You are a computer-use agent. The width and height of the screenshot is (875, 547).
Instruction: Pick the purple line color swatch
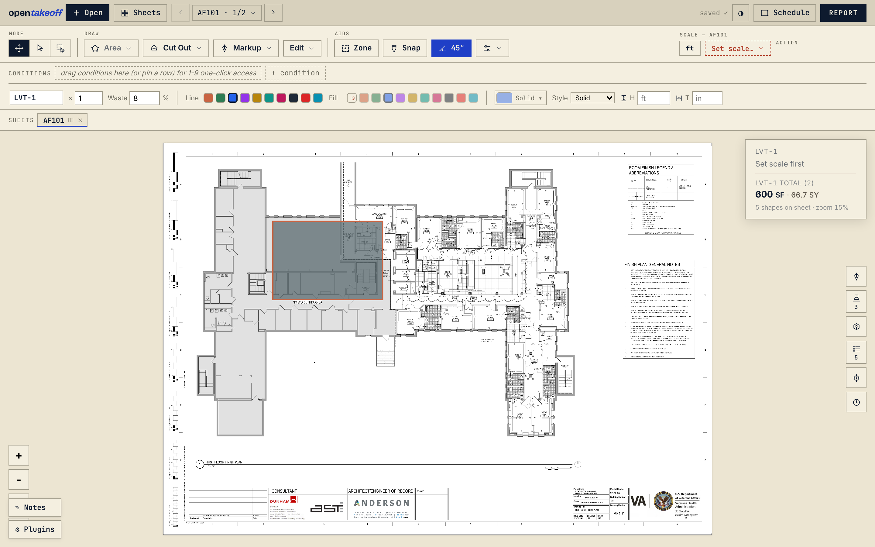click(x=245, y=98)
